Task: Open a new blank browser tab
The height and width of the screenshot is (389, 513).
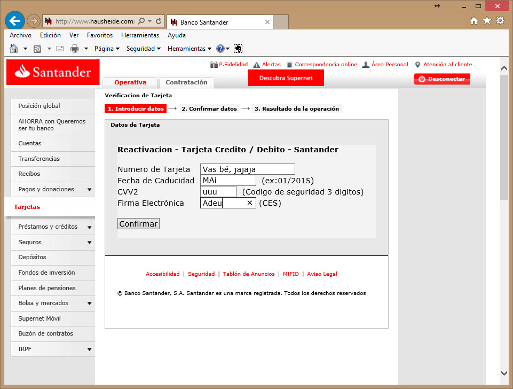Action: click(281, 22)
